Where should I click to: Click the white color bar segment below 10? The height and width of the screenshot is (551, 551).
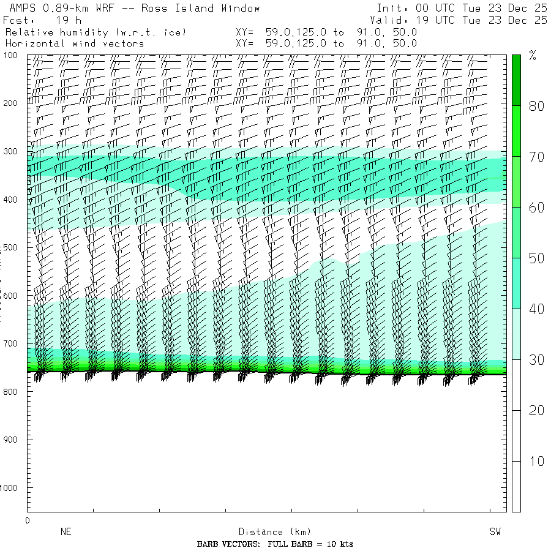click(x=516, y=487)
